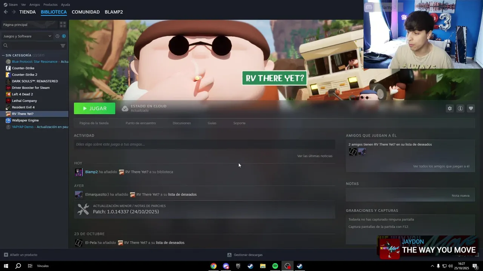
Task: Open game settings gear icon
Action: [449, 108]
